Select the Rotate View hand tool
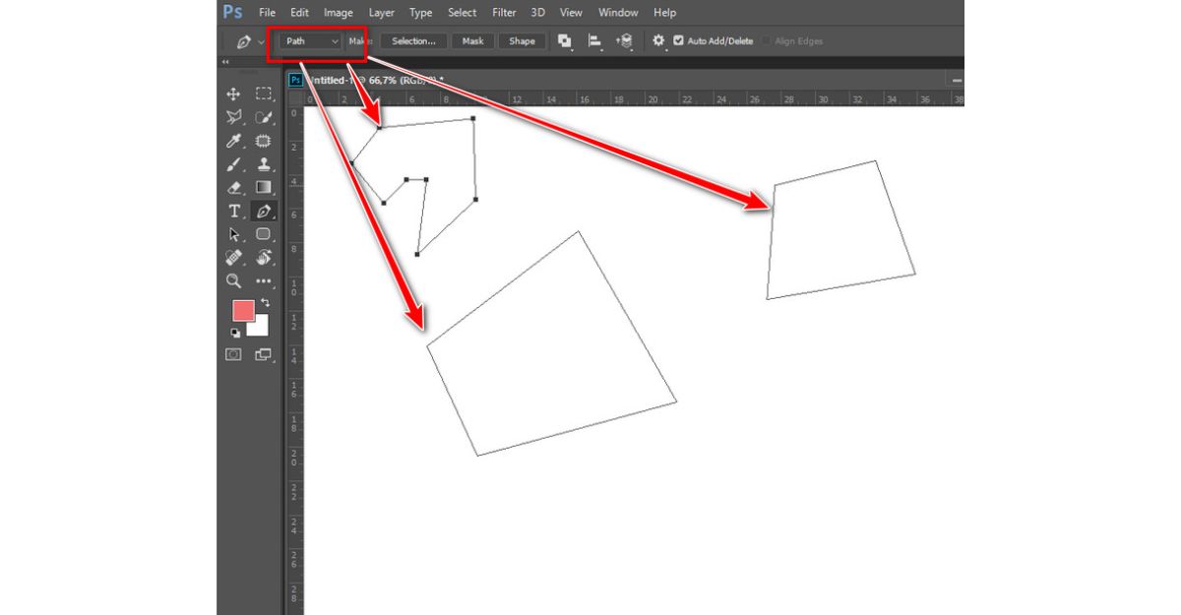 (264, 258)
